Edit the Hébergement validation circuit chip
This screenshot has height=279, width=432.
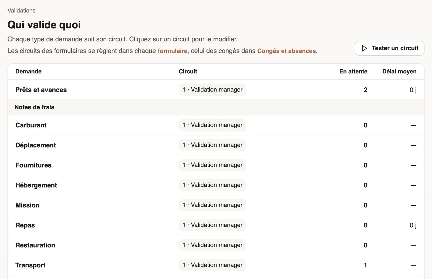[x=212, y=185]
